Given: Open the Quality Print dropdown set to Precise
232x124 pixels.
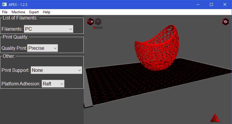Looking at the screenshot, I should coord(43,48).
